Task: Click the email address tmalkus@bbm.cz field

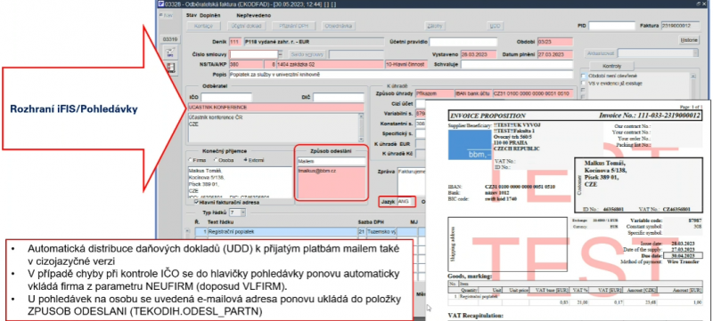Action: (x=331, y=181)
